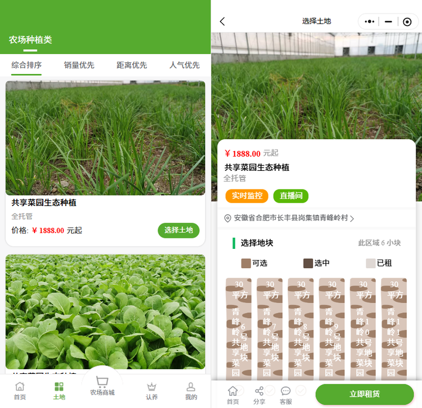This screenshot has width=422, height=408.
Task: Click the 选中 legend color swatch
Action: [x=308, y=263]
